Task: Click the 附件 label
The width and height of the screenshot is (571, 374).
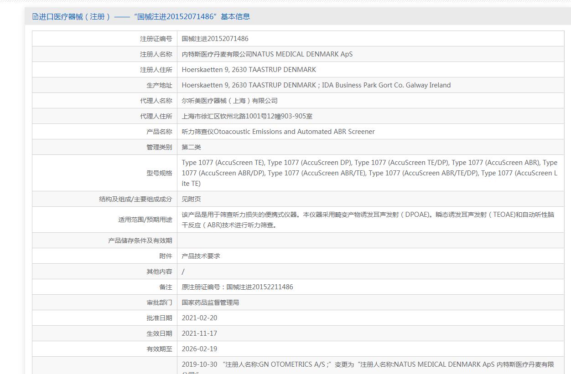Action: pyautogui.click(x=166, y=256)
